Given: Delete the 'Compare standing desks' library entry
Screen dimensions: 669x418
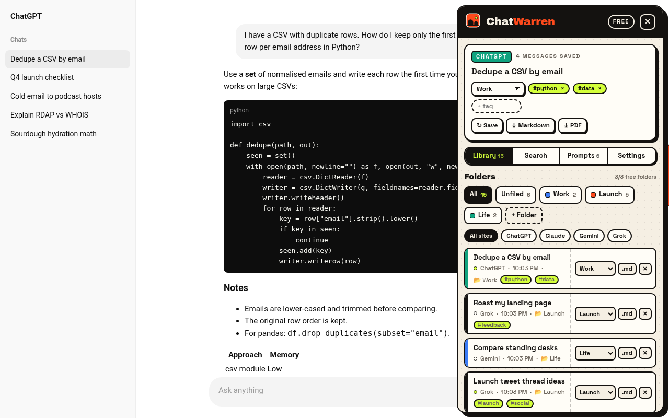Looking at the screenshot, I should tap(645, 353).
